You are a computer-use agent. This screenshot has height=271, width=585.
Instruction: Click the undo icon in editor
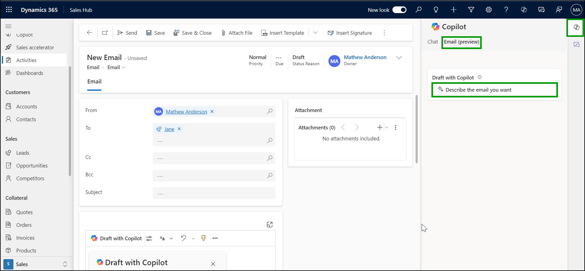coord(183,238)
